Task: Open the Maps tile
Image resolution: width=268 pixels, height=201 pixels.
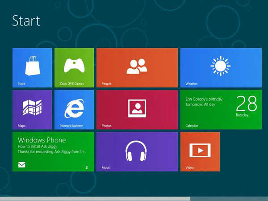Action: pyautogui.click(x=32, y=109)
